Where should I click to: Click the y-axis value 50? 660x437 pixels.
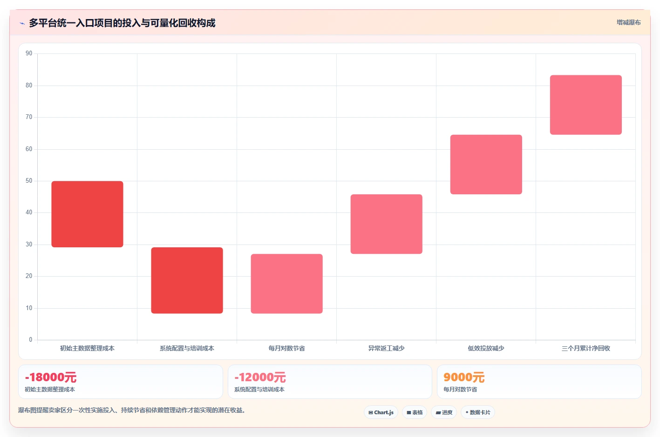click(x=29, y=181)
